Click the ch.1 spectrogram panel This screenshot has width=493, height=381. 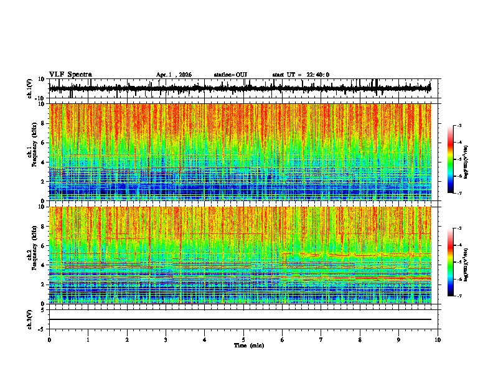click(240, 152)
